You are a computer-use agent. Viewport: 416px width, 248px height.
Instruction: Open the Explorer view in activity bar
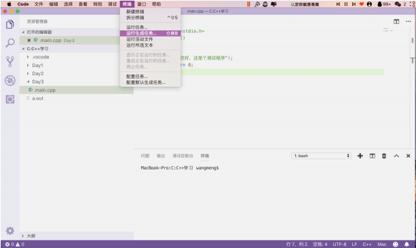[x=10, y=24]
